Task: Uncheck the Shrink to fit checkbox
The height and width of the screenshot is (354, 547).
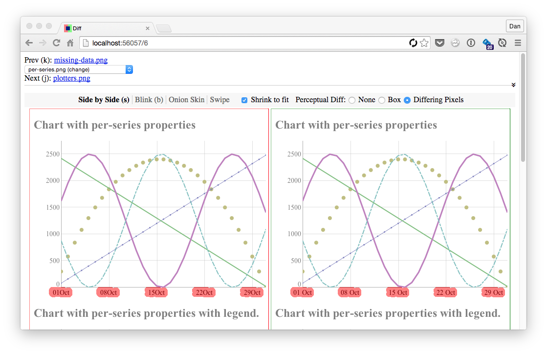Action: coord(244,100)
